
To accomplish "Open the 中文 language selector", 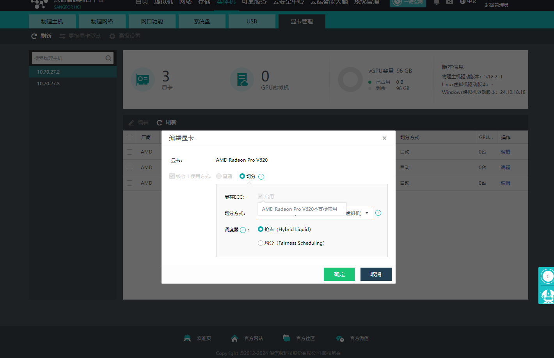I will (x=468, y=2).
